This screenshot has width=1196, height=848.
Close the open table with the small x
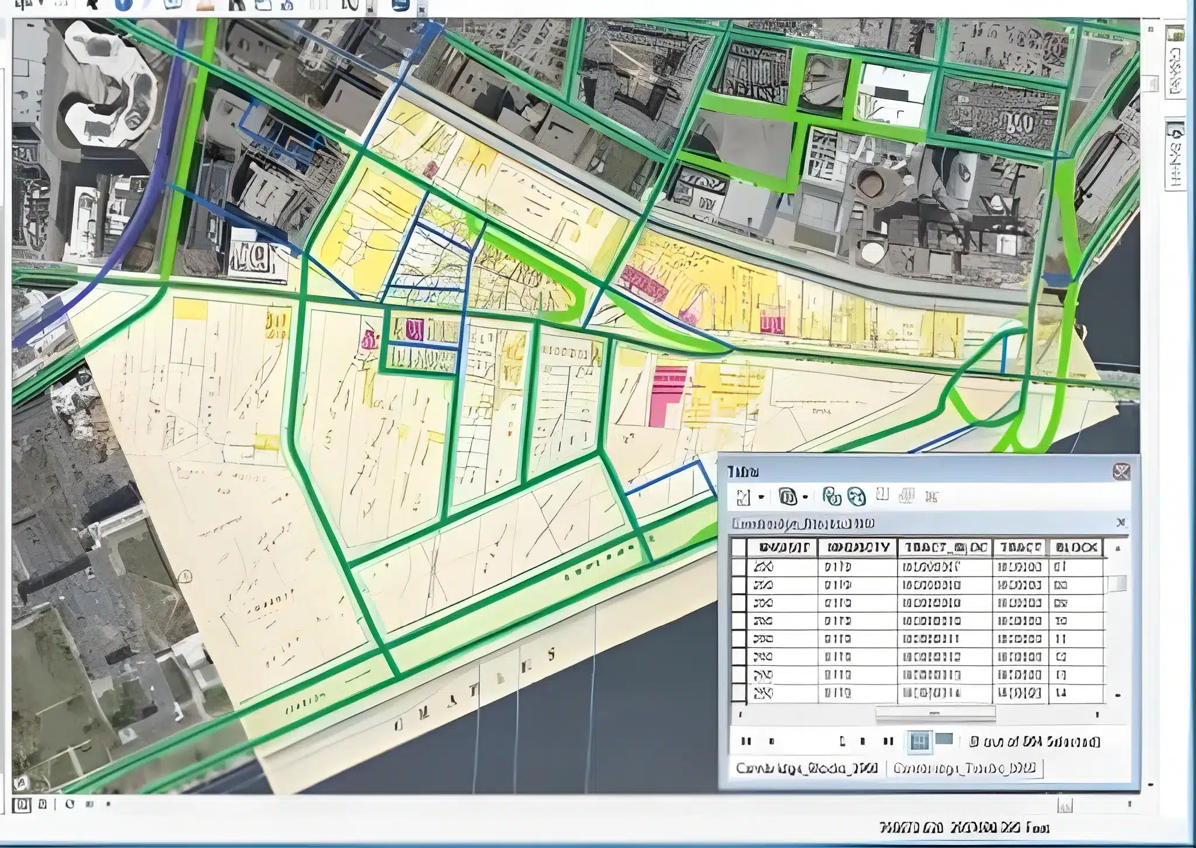1121,523
